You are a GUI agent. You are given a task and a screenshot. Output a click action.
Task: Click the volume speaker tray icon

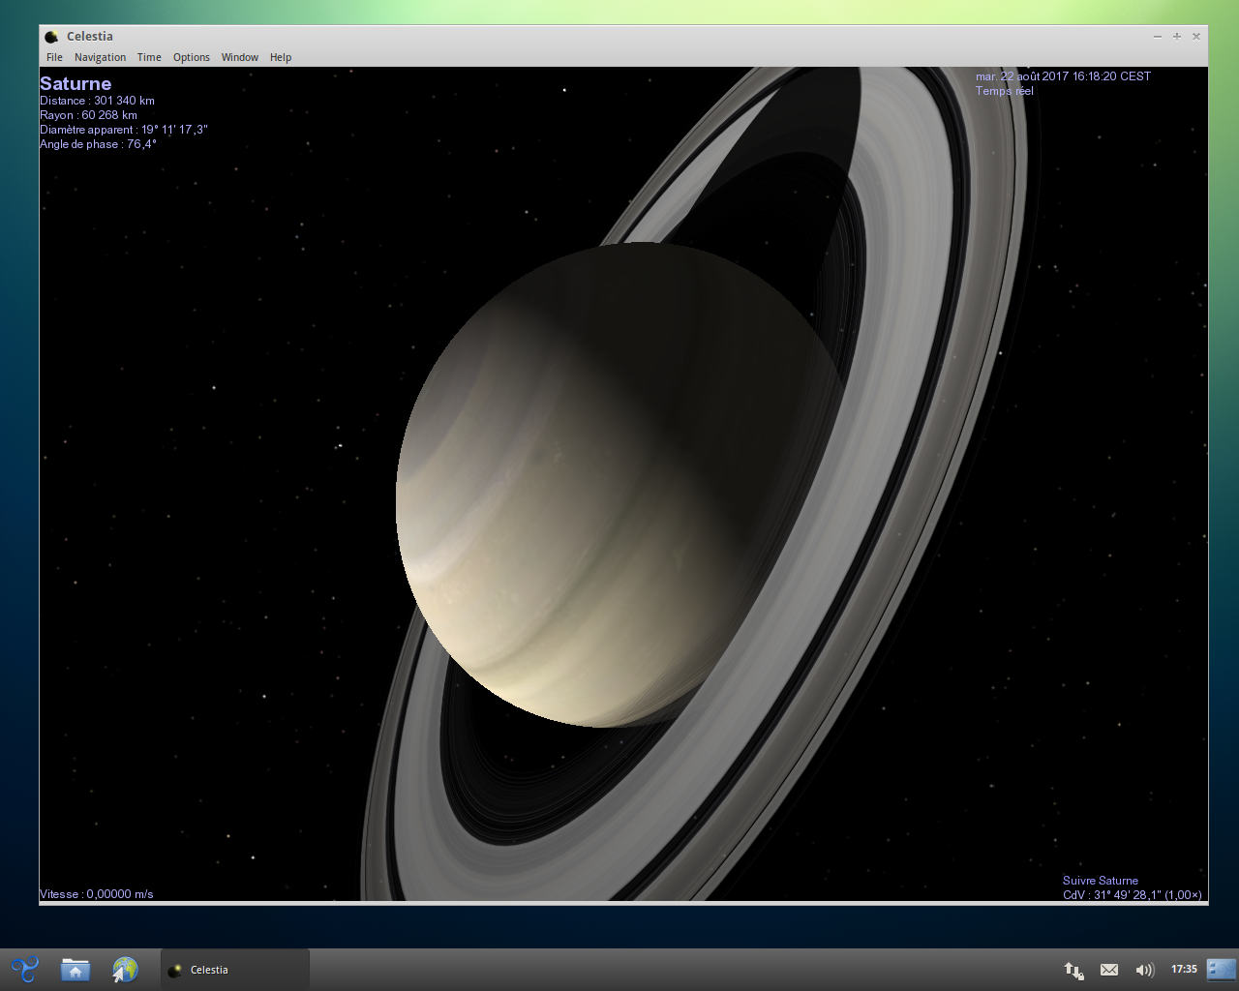pyautogui.click(x=1145, y=970)
